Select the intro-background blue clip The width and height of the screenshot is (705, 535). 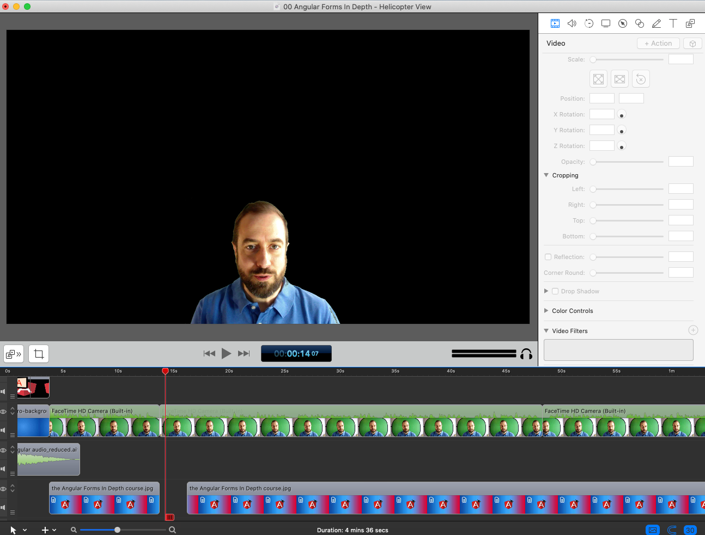(x=33, y=421)
